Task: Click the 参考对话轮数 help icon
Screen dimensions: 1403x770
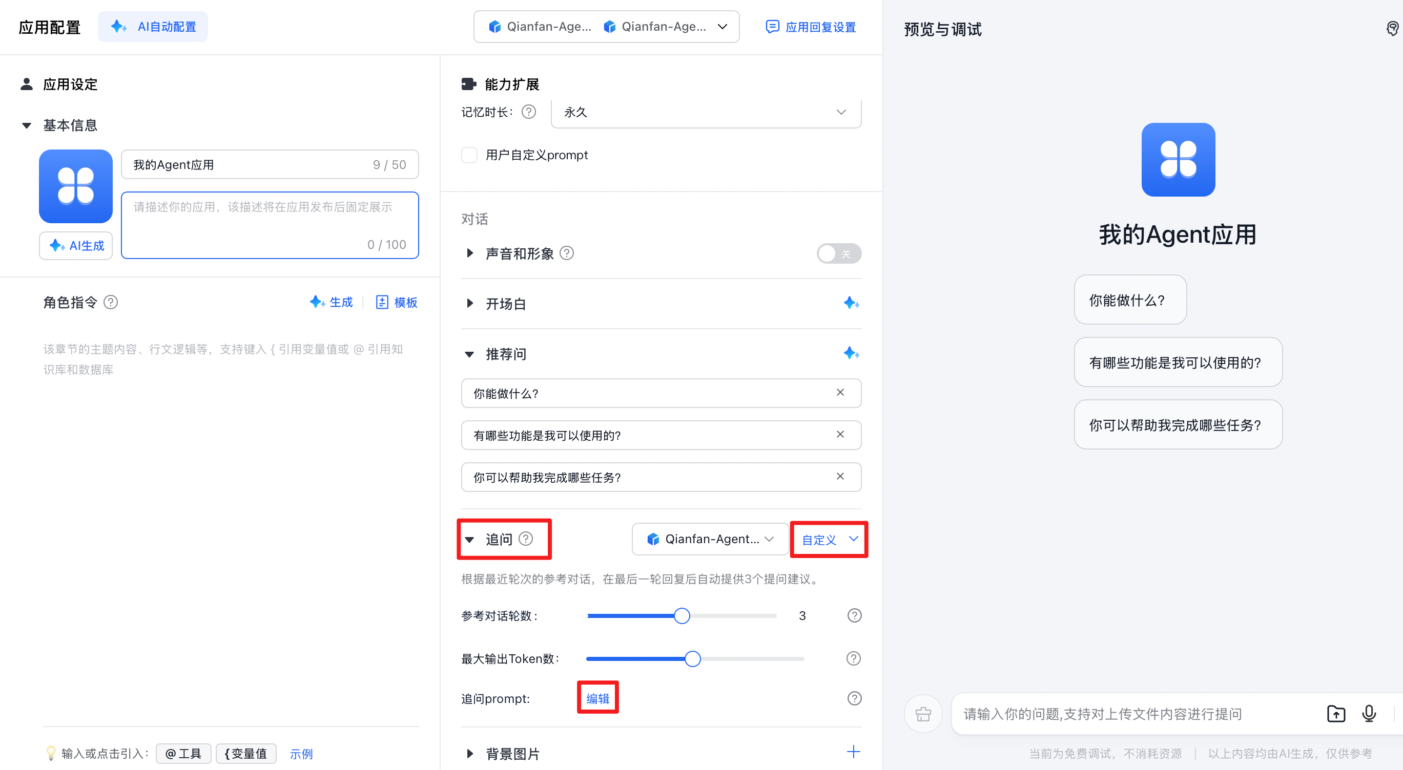Action: pos(854,615)
